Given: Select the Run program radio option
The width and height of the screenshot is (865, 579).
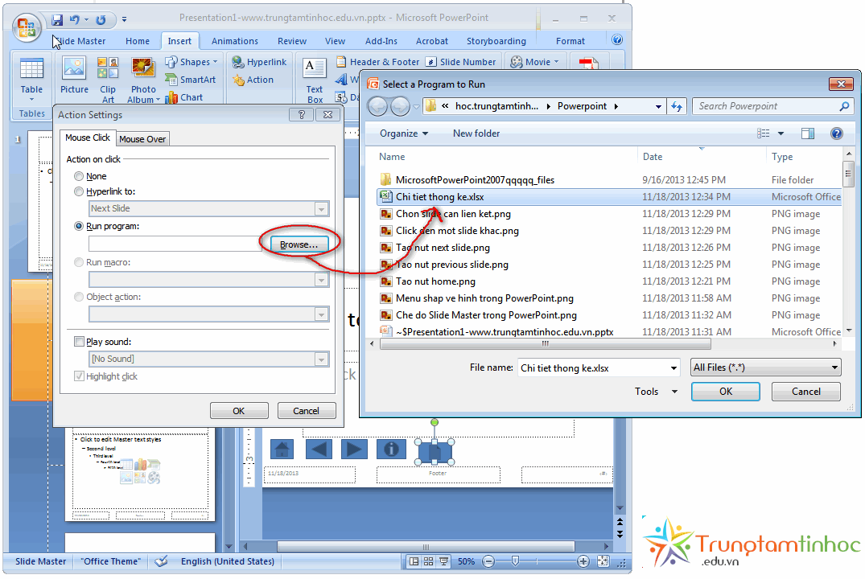Looking at the screenshot, I should pyautogui.click(x=79, y=226).
